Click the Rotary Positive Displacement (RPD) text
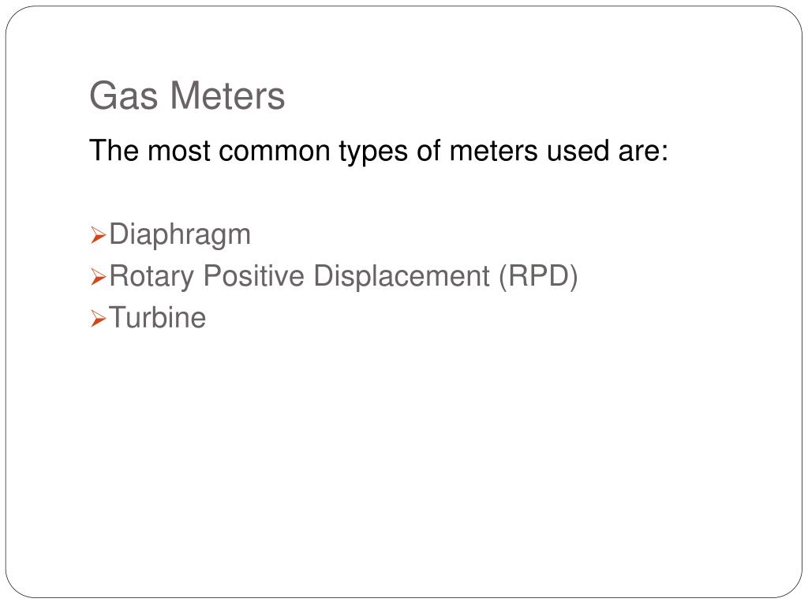Viewport: 808px width, 606px height. (343, 277)
